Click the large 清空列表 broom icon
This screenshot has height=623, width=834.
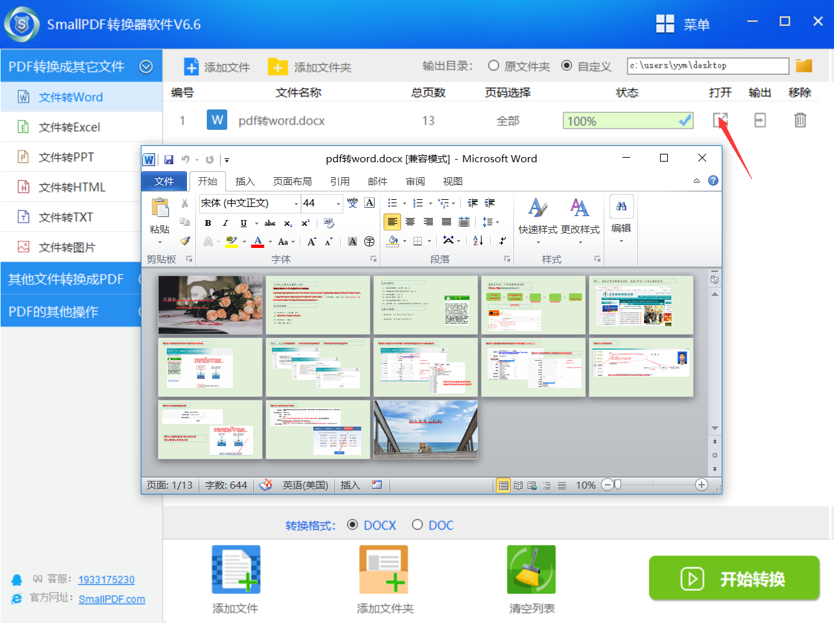click(x=532, y=570)
